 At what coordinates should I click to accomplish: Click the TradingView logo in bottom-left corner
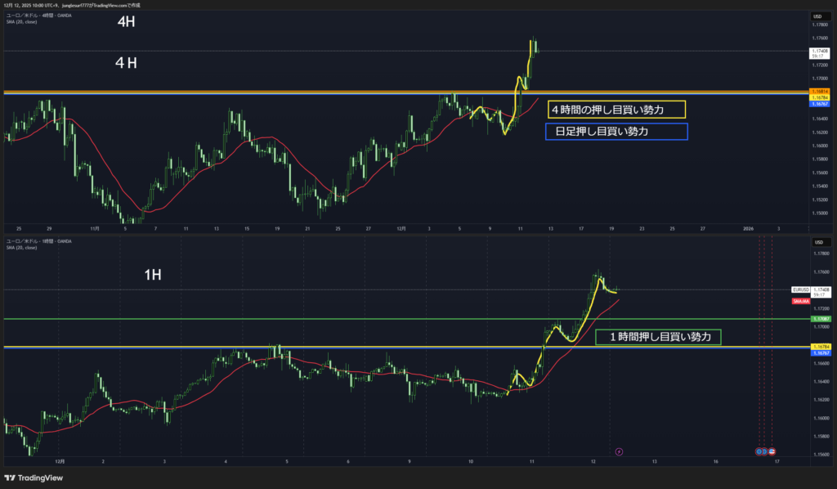[34, 478]
